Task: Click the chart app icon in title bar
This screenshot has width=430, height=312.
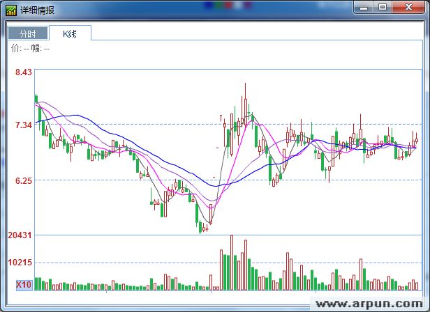Action: click(x=10, y=10)
